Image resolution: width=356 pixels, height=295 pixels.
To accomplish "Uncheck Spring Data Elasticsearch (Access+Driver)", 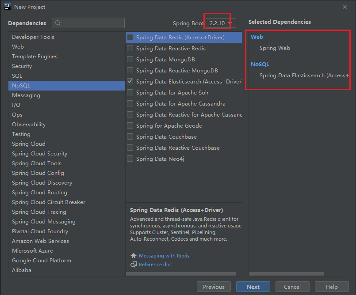I will (130, 81).
